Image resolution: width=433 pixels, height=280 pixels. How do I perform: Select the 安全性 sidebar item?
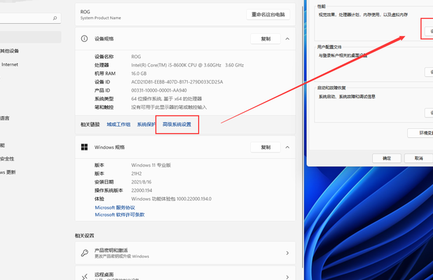coord(7,159)
